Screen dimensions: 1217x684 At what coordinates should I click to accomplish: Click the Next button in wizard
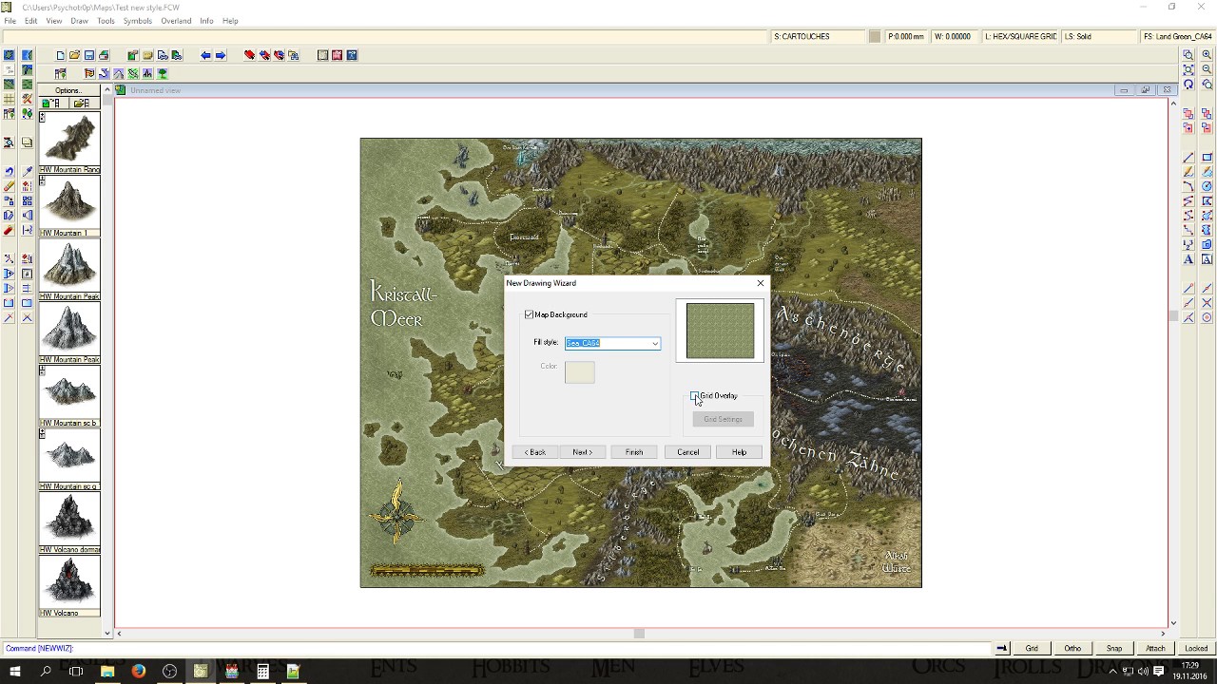(x=583, y=452)
